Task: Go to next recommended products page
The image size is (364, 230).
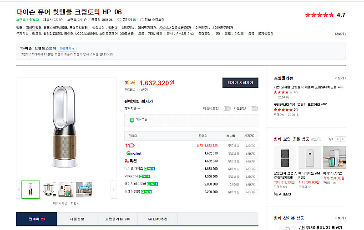Action: pyautogui.click(x=343, y=139)
